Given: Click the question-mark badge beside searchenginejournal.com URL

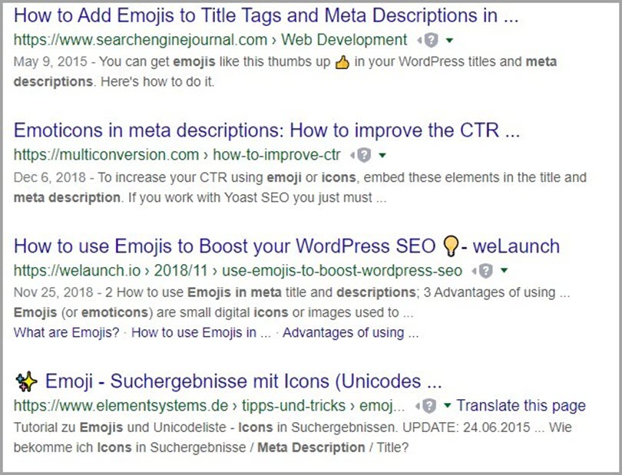Looking at the screenshot, I should [x=430, y=41].
